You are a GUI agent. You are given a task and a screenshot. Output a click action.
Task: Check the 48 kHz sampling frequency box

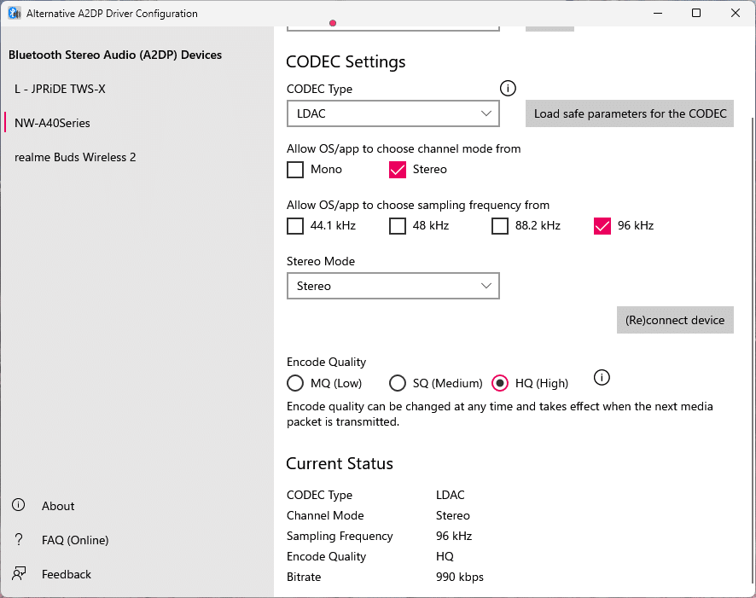397,225
